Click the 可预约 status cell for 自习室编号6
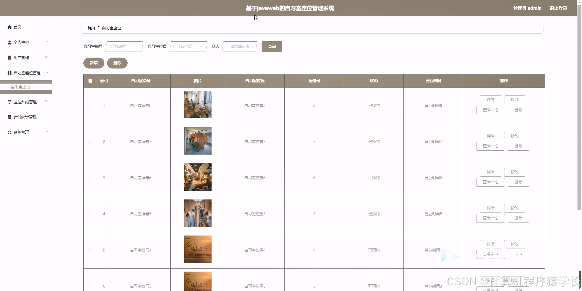Viewport: 582px width, 291px height. pyautogui.click(x=374, y=178)
